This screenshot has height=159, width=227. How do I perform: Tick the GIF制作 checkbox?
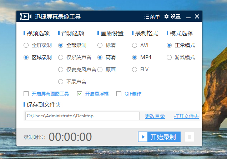[119, 94]
